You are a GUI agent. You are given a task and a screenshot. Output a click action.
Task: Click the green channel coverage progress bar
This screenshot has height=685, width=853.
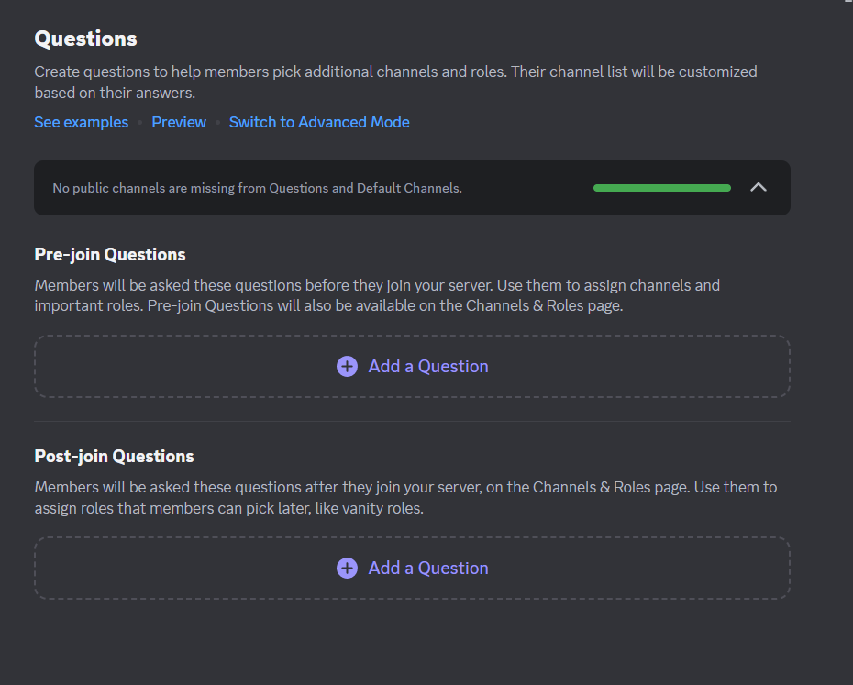point(661,188)
